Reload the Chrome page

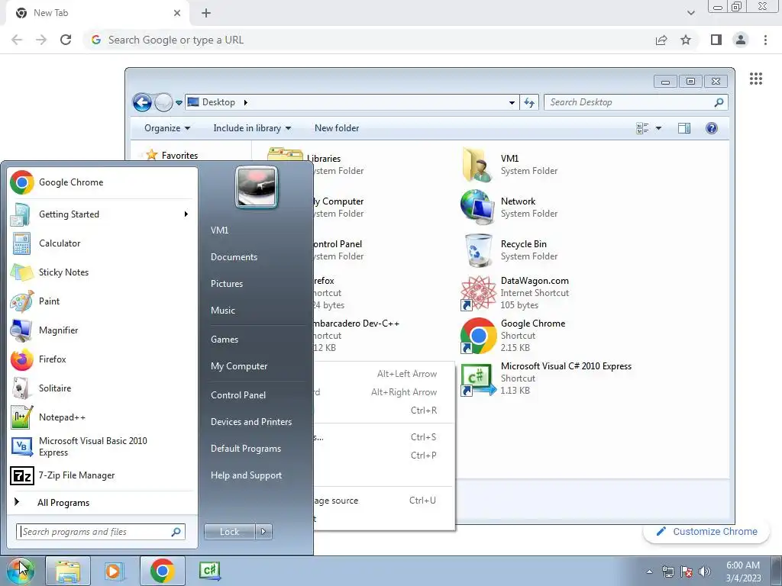[x=66, y=40]
